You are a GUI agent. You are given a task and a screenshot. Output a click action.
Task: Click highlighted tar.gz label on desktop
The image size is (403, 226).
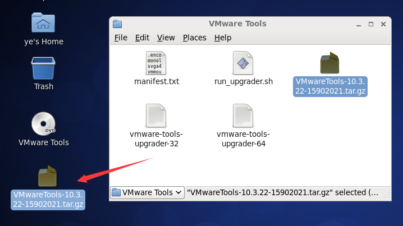48,200
